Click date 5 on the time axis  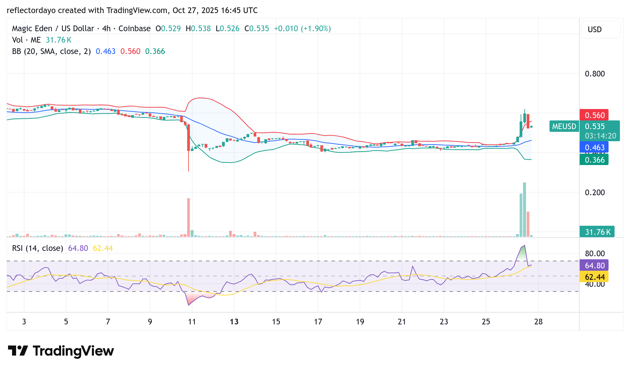[66, 322]
